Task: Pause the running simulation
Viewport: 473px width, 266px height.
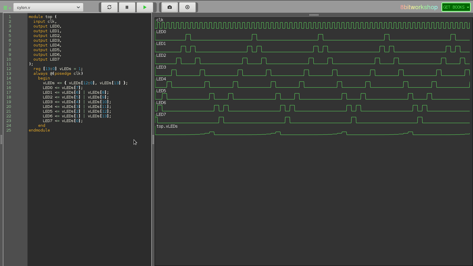Action: (x=127, y=7)
